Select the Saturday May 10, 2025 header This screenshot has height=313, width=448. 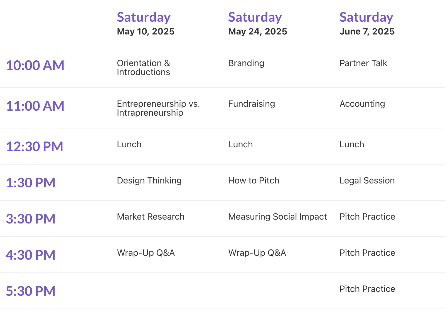pyautogui.click(x=146, y=23)
